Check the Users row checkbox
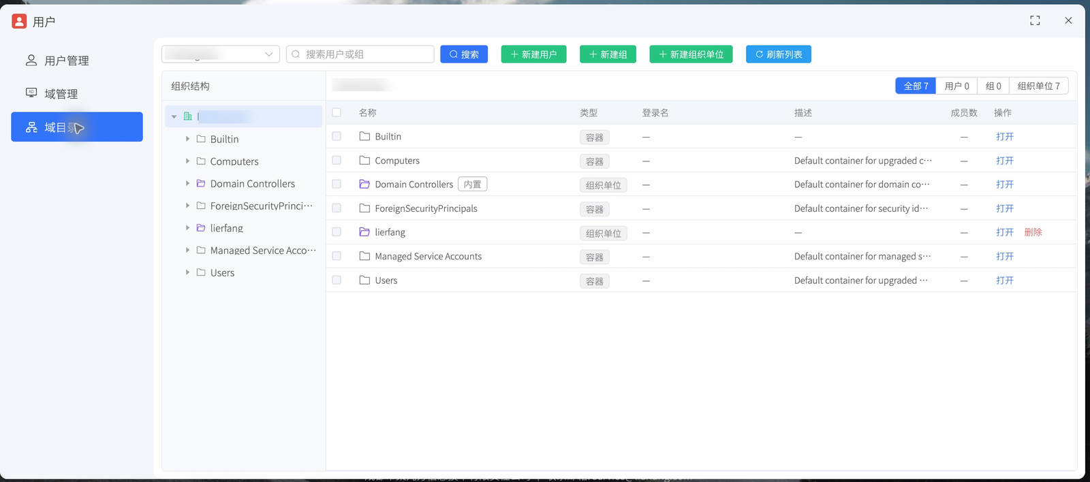The image size is (1090, 482). click(x=337, y=280)
